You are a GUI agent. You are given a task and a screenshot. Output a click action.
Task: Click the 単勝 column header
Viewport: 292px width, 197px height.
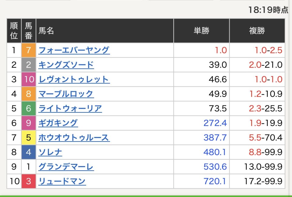point(201,31)
